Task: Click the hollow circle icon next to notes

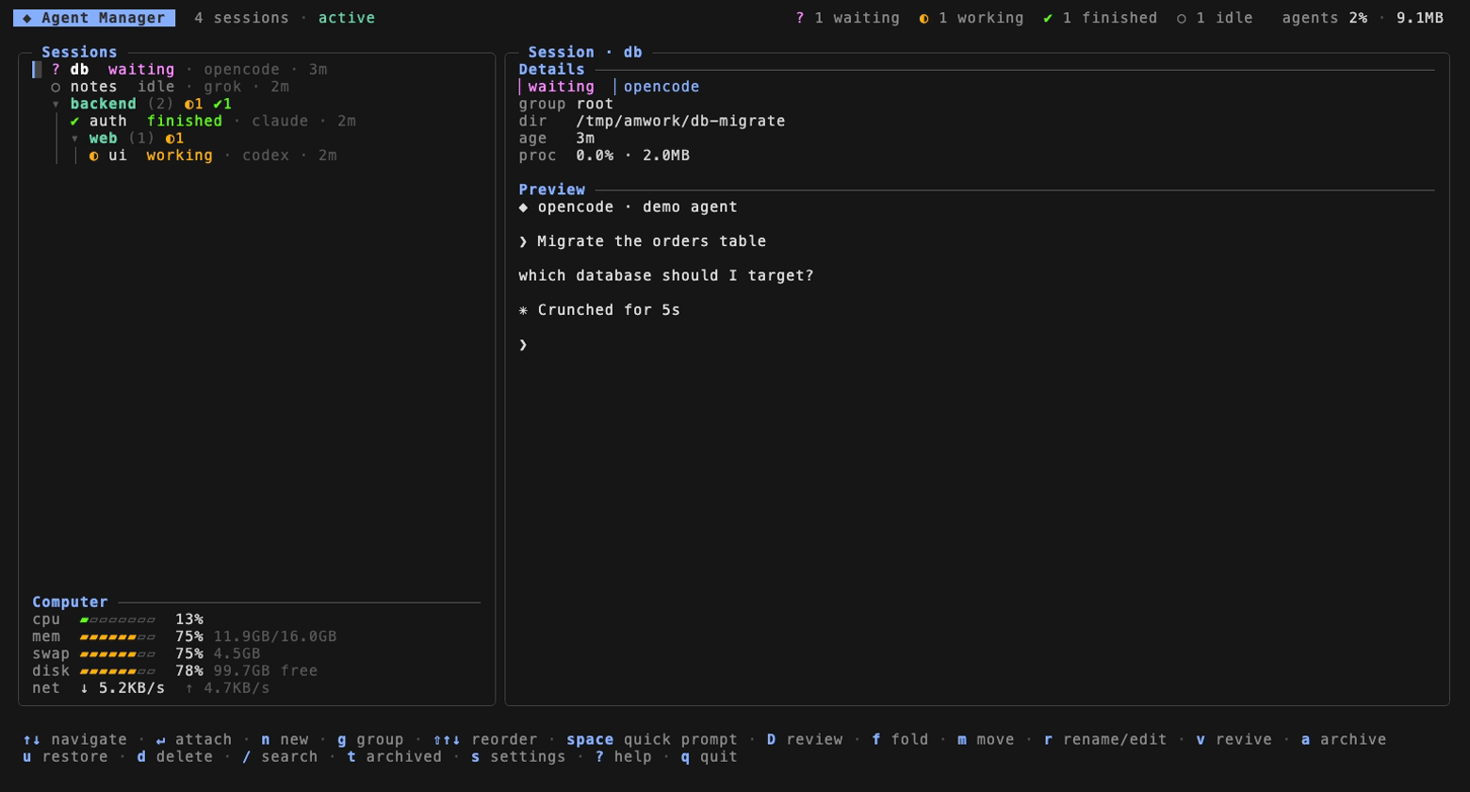Action: [x=56, y=87]
